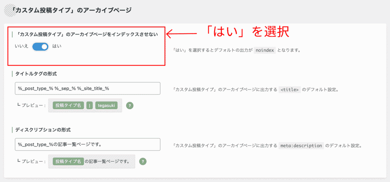
Task: Select 投稿タイプ名 tag in description preview
Action: point(68,162)
